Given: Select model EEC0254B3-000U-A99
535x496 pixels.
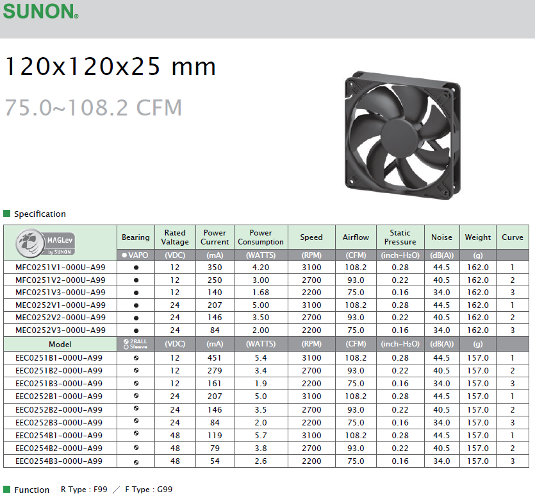Looking at the screenshot, I should point(59,461).
